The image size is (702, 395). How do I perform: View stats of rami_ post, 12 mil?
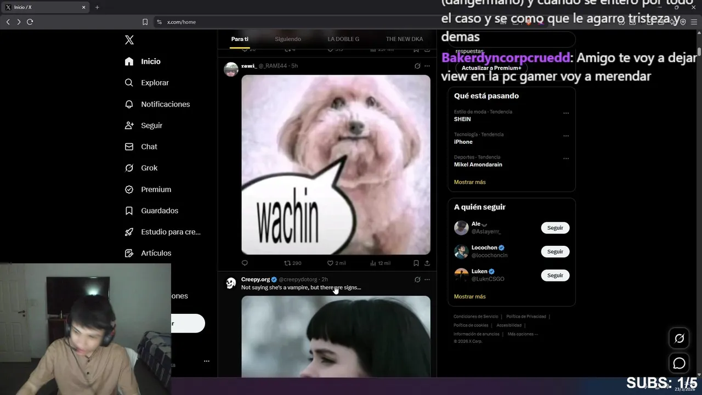coord(380,263)
